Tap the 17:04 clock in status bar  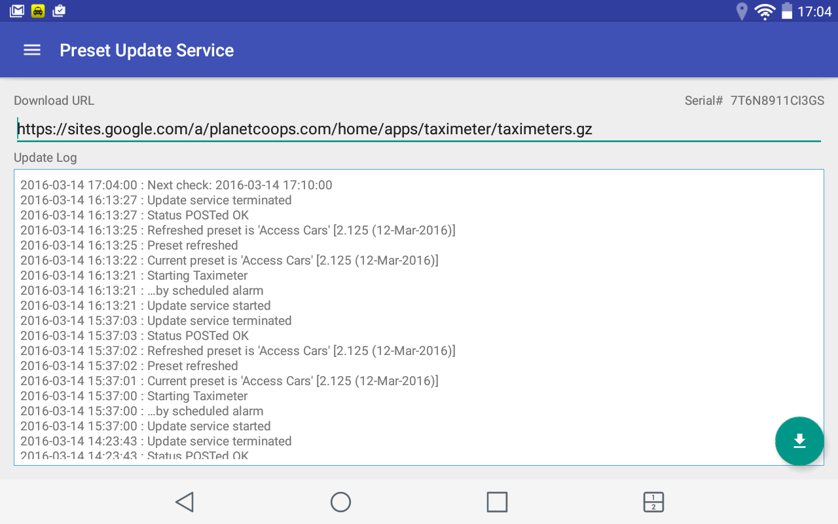click(814, 11)
